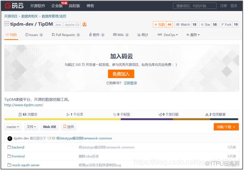
Task: Open the frontend folder
Action: coord(18,156)
